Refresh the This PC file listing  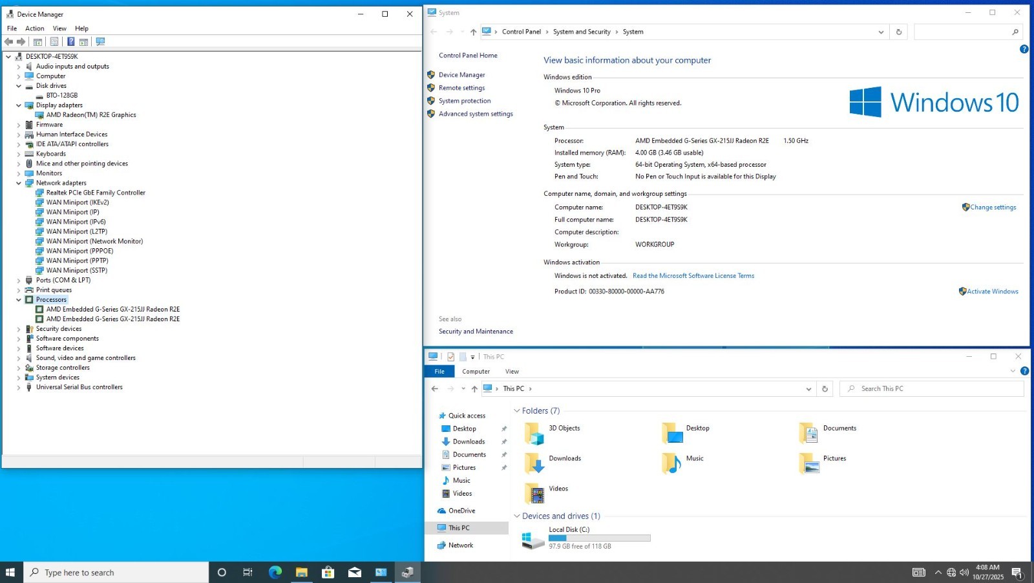click(825, 388)
